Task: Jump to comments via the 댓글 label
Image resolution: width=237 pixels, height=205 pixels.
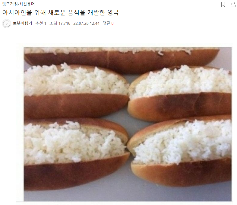Action: point(106,23)
